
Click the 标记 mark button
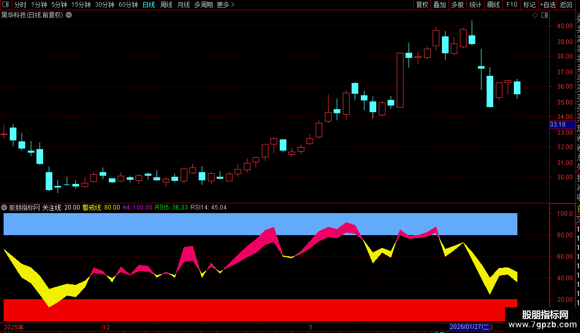coord(529,5)
